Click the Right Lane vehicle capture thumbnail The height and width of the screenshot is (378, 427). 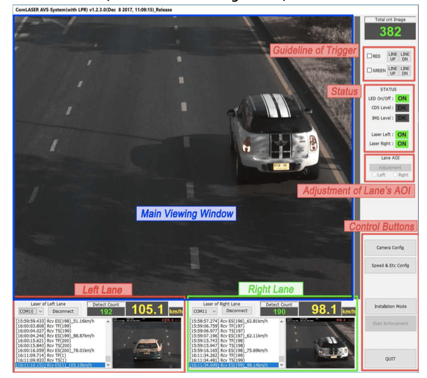click(321, 342)
